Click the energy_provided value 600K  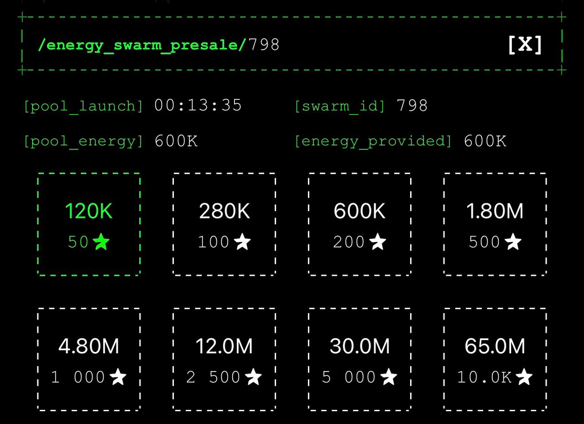[x=485, y=141]
